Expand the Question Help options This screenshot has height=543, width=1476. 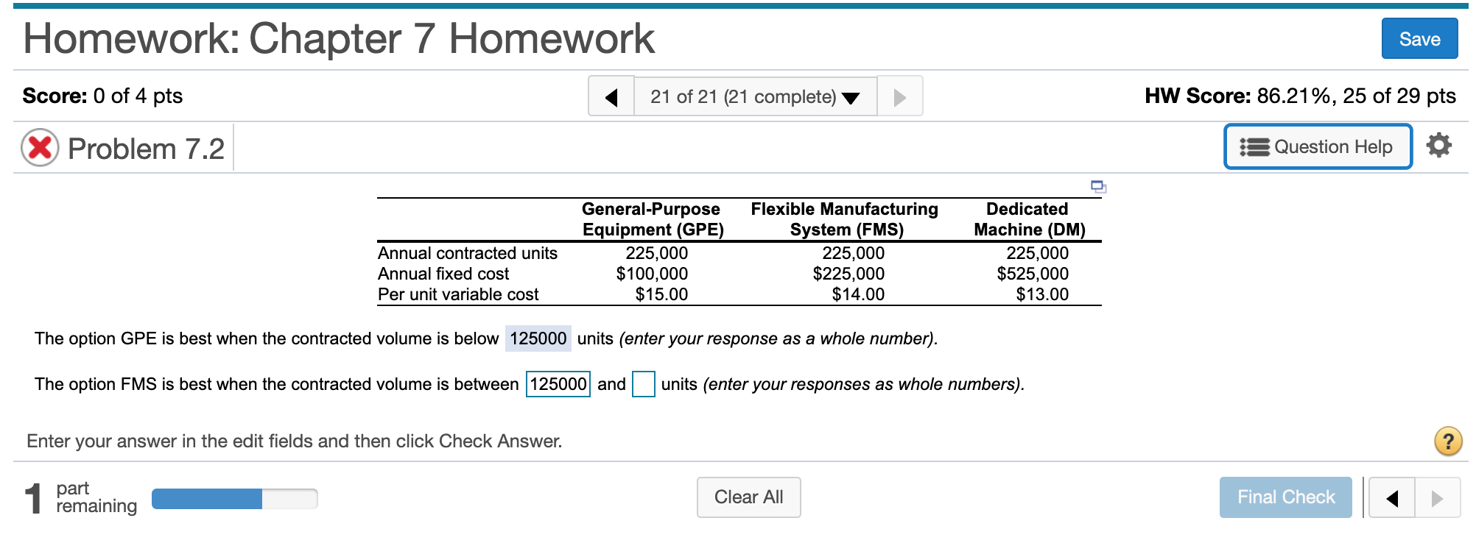tap(1318, 146)
